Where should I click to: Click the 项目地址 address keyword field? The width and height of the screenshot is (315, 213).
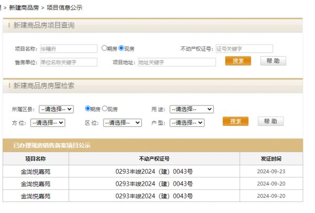[176, 62]
